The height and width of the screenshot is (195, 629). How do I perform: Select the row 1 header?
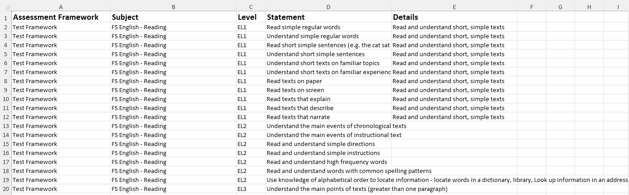[5, 17]
